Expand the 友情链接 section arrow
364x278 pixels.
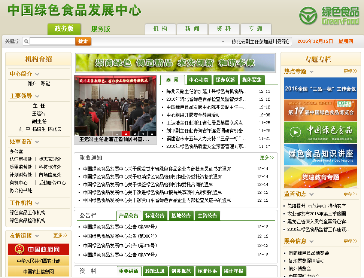37,236
